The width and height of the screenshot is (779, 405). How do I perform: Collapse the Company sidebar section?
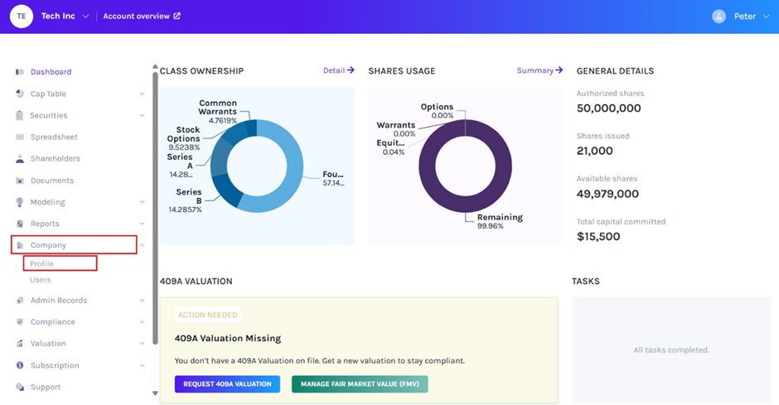pos(142,245)
